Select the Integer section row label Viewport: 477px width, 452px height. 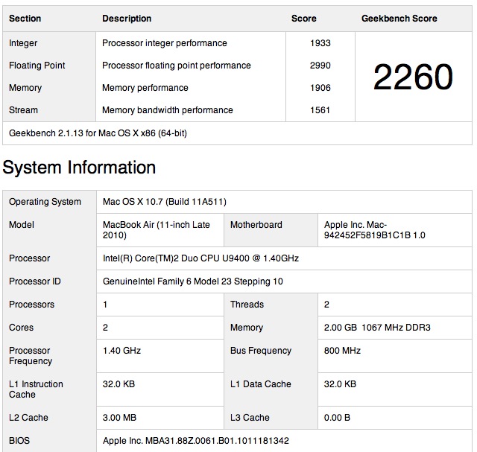[x=23, y=43]
